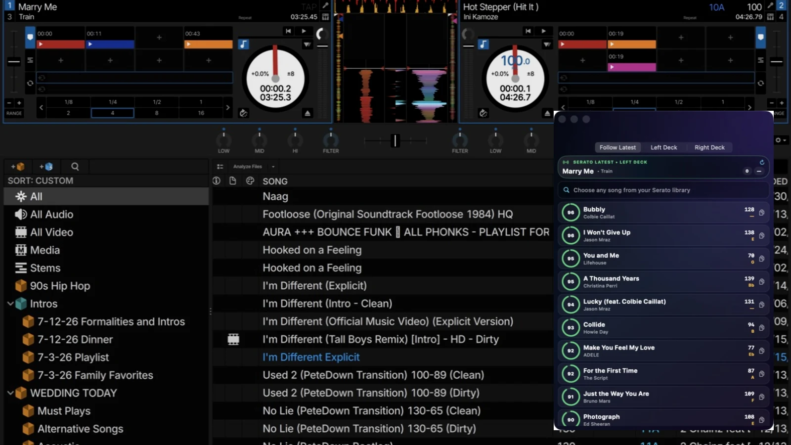Image resolution: width=791 pixels, height=445 pixels.
Task: Open the loops tab icon on deck 1
Action: [30, 83]
